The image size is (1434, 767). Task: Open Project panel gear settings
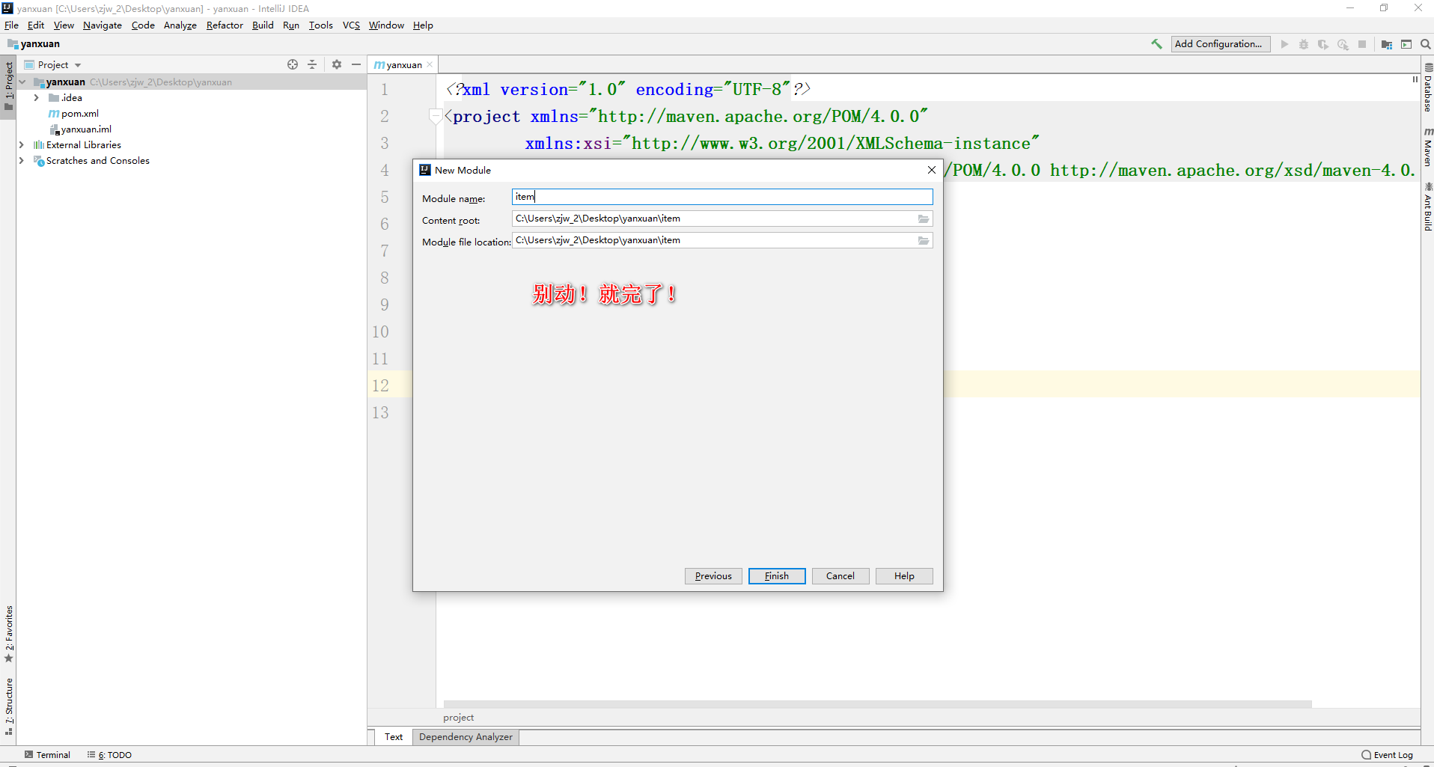point(337,65)
